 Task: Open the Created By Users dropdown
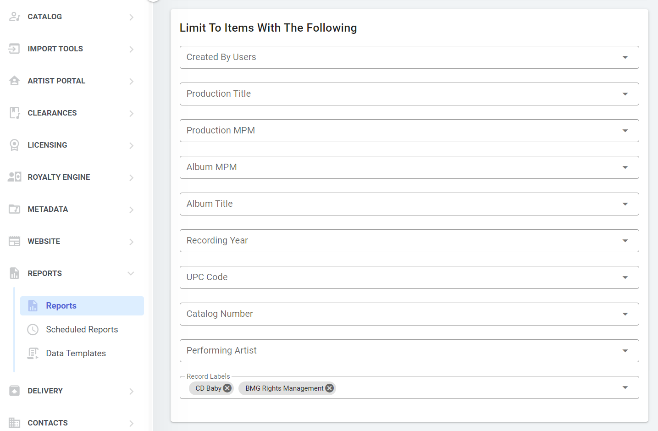click(x=625, y=57)
